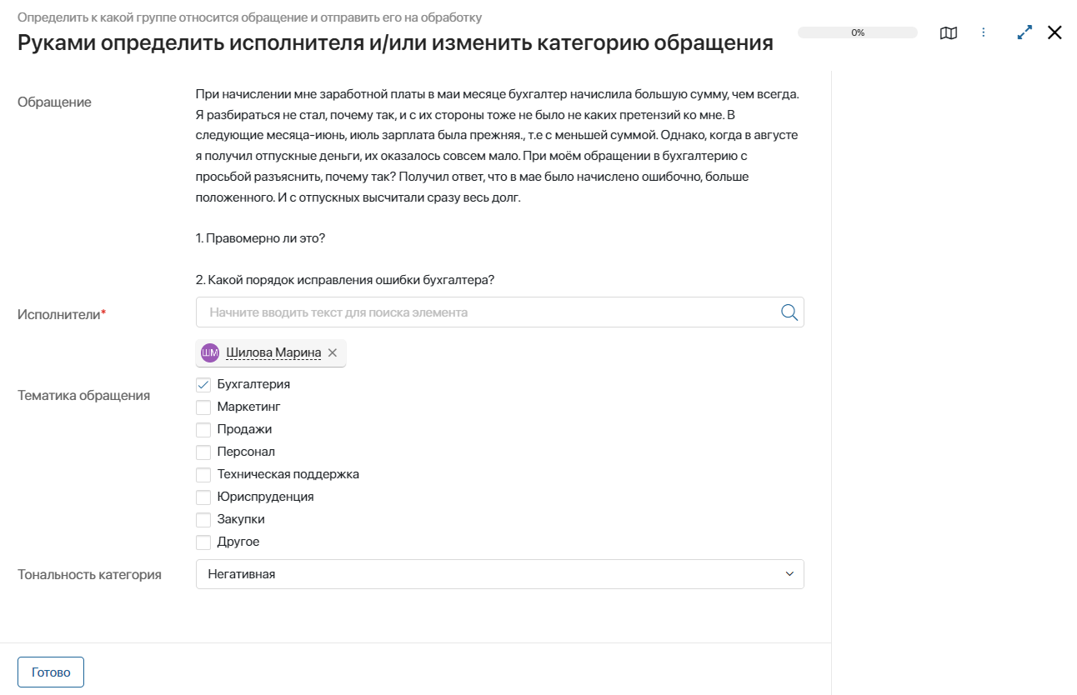
Task: Uncheck the Бухгалтерия topic
Action: point(203,384)
